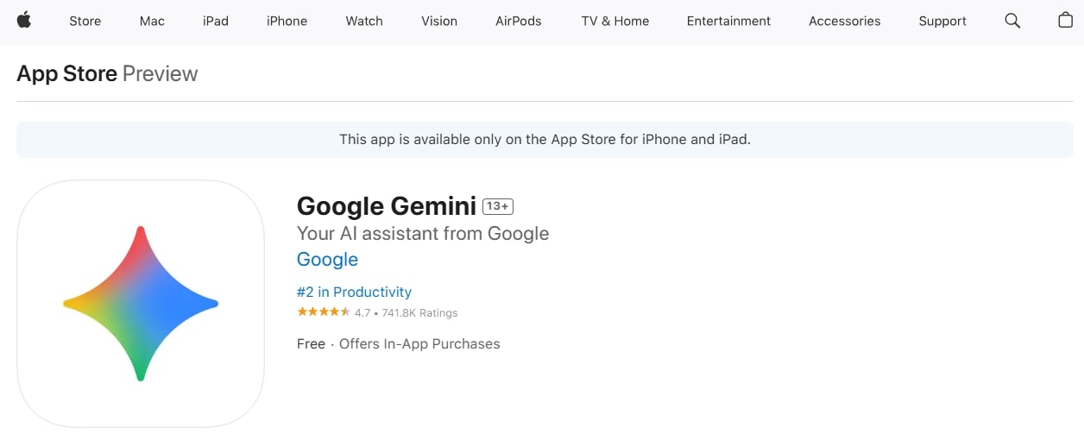Viewport: 1084px width, 434px height.
Task: Open the search magnifier icon
Action: (1012, 21)
